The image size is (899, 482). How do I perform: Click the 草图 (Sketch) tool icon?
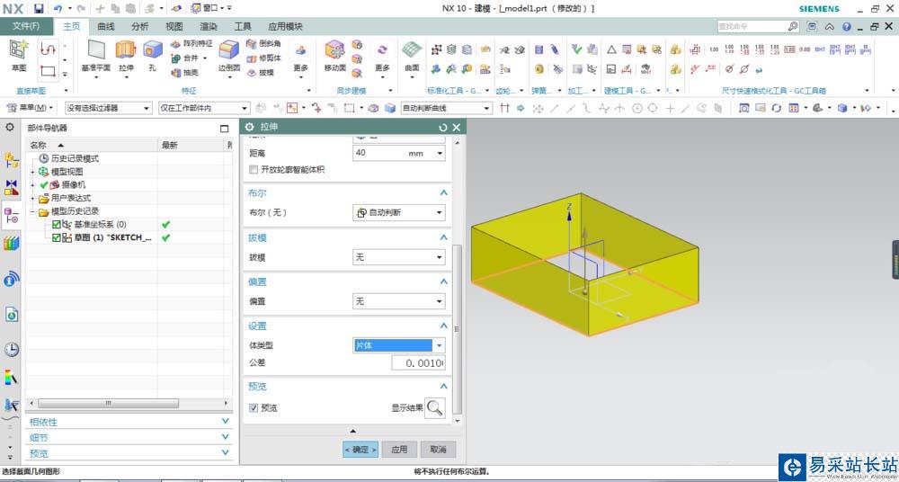(x=18, y=51)
